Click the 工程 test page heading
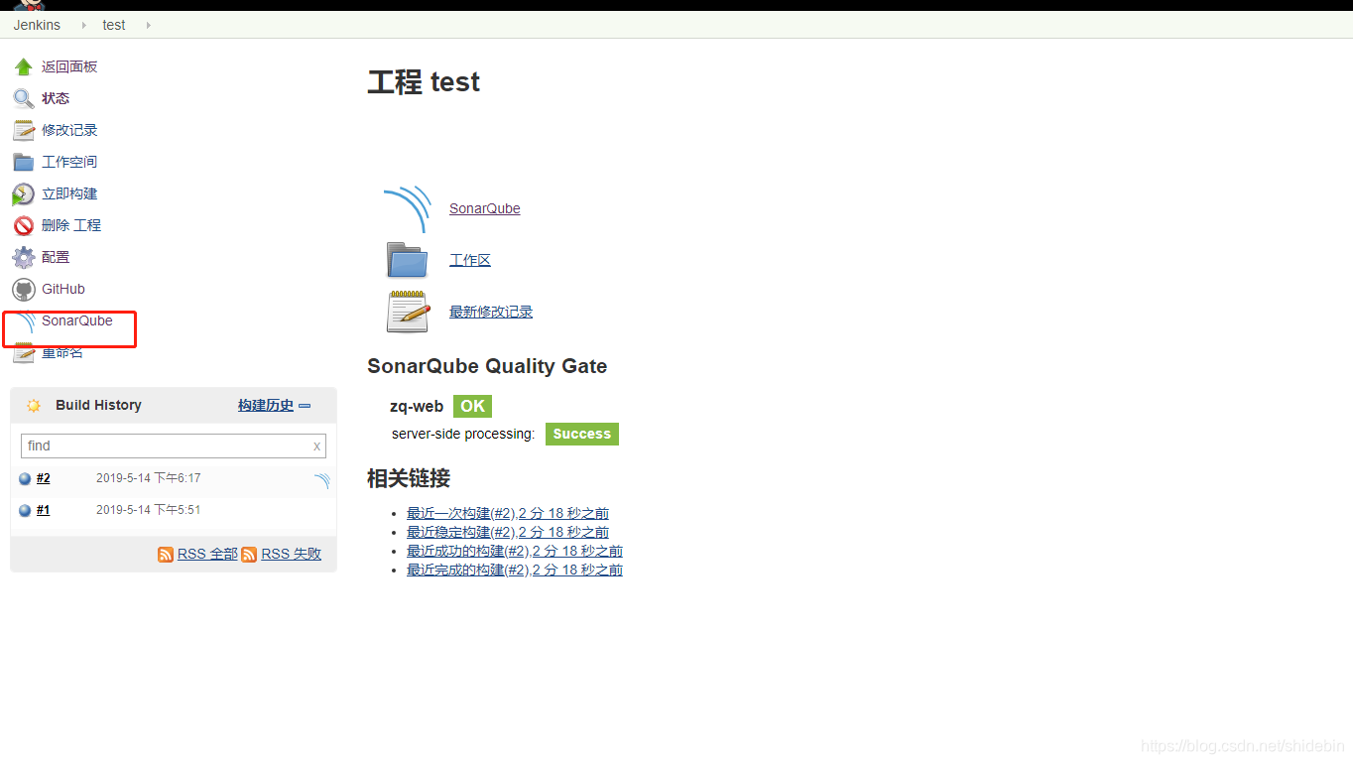Viewport: 1353px width, 764px height. (x=424, y=81)
